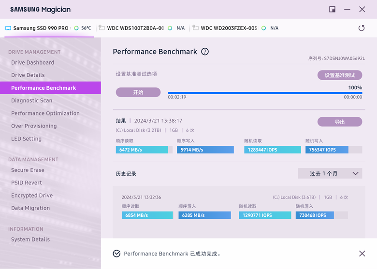Click the WDC WDS100T2B0A drive icon
This screenshot has width=377, height=269.
click(101, 28)
